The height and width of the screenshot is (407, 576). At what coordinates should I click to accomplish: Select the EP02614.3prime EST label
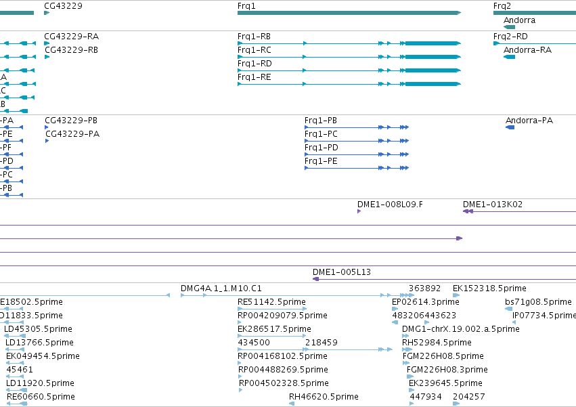click(x=425, y=302)
